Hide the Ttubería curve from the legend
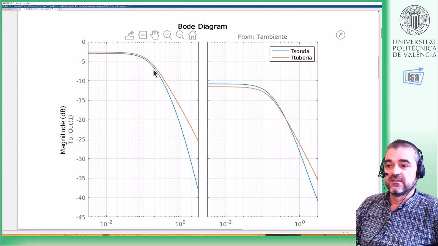This screenshot has width=438, height=246. [x=301, y=57]
